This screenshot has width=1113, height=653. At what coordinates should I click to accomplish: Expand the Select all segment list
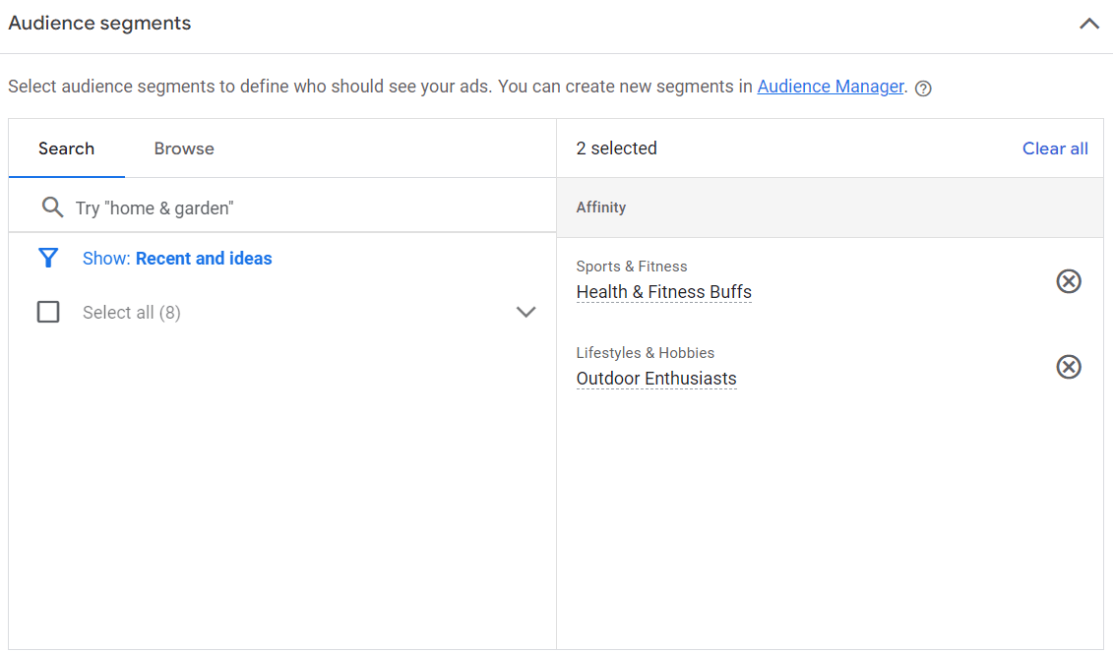[526, 312]
